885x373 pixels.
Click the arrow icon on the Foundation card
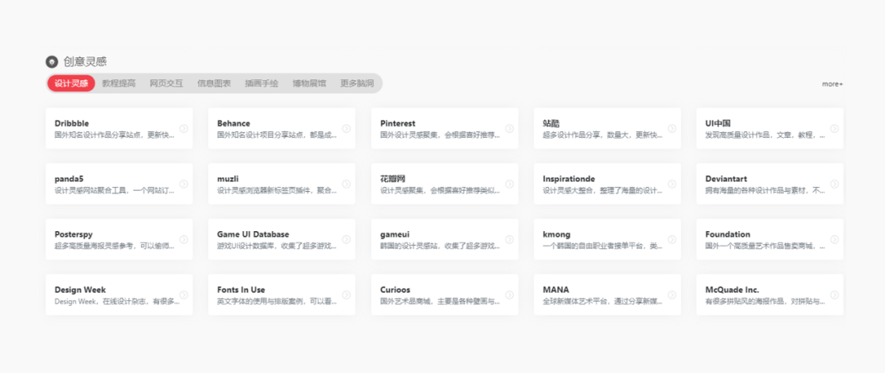(834, 239)
